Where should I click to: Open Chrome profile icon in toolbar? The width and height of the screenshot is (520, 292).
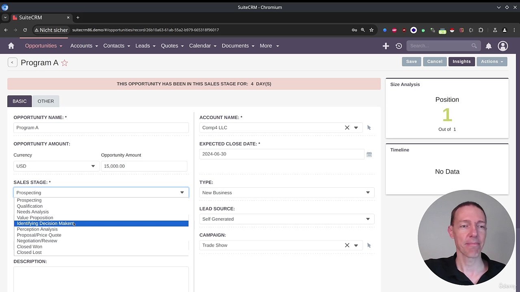pos(505,30)
